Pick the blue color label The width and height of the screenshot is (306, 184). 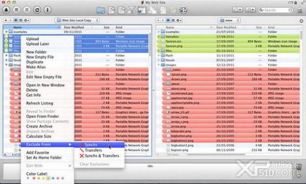coord(53,178)
